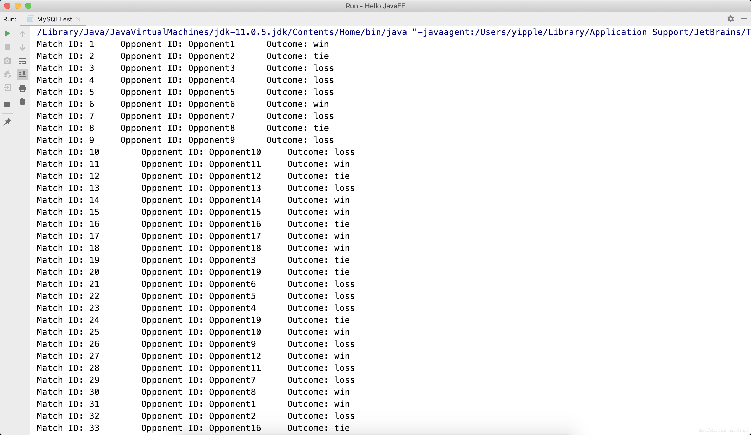The height and width of the screenshot is (435, 751).
Task: Click the 'Match ID: 1' text
Action: coord(65,44)
